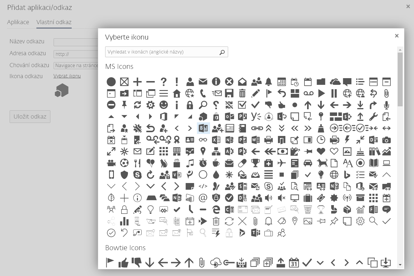Click the scrollbar down arrow in the icon list

(x=400, y=265)
